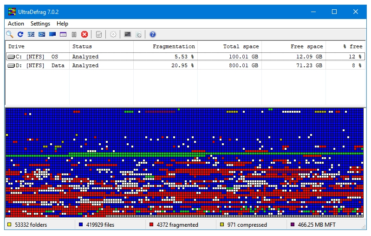This screenshot has height=236, width=371.
Task: Click the 100.01 GB total space cell
Action: 243,57
